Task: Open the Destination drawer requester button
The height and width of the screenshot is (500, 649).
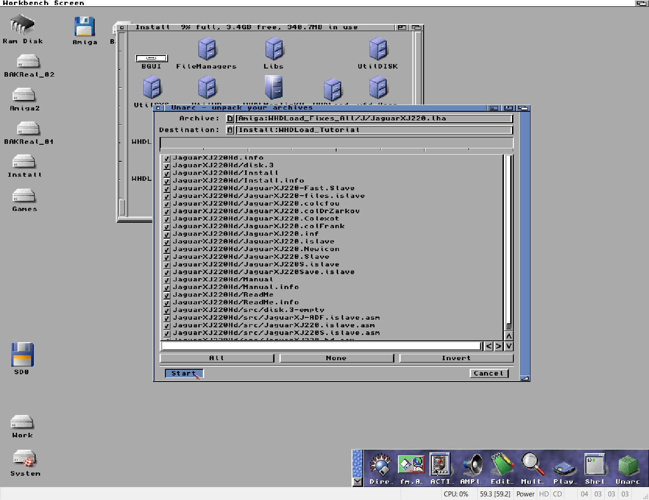Action: pos(230,130)
